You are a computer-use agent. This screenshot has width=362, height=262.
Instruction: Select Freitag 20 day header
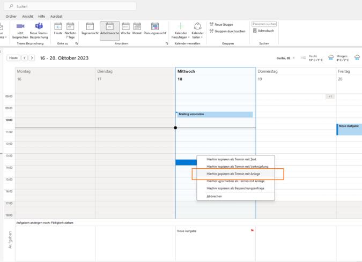(349, 80)
